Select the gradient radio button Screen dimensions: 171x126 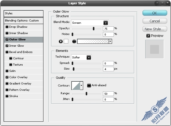click(74, 42)
